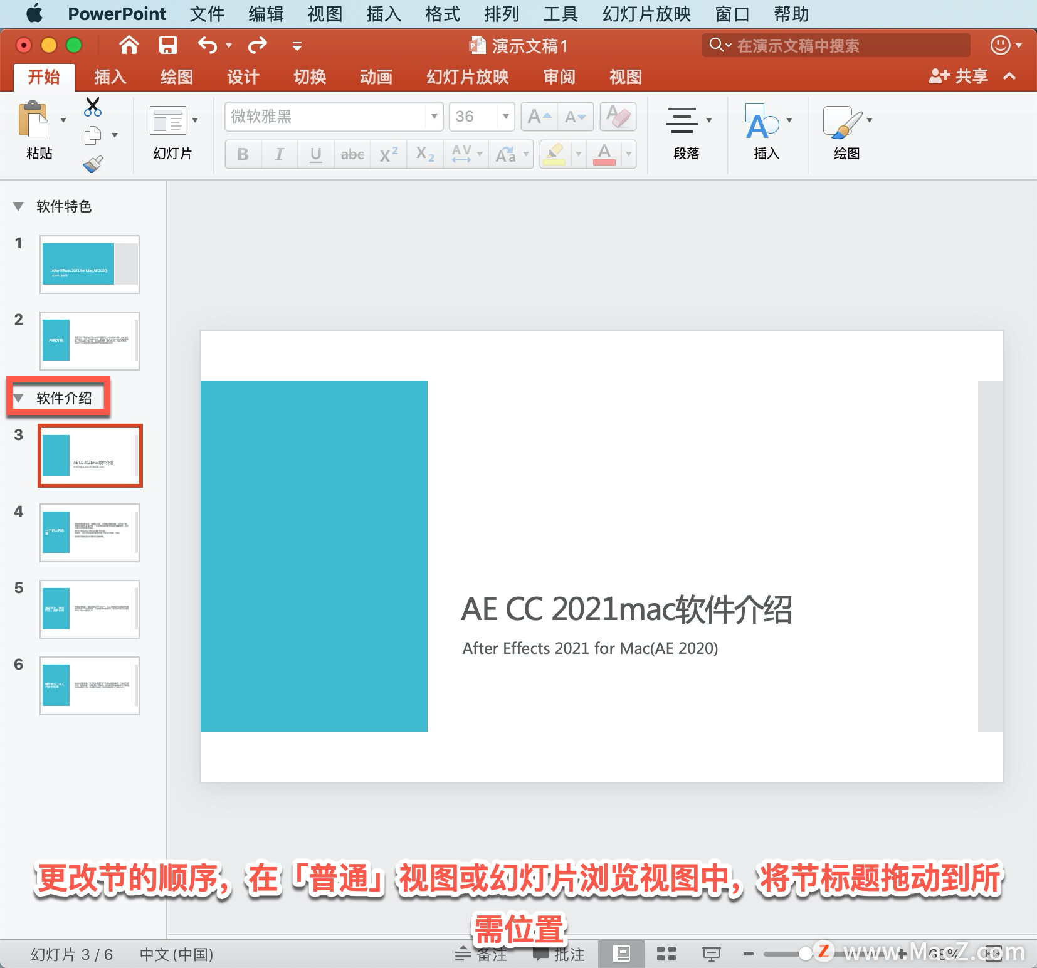Screen dimensions: 1037x968
Task: Toggle superscript formatting
Action: [x=389, y=154]
